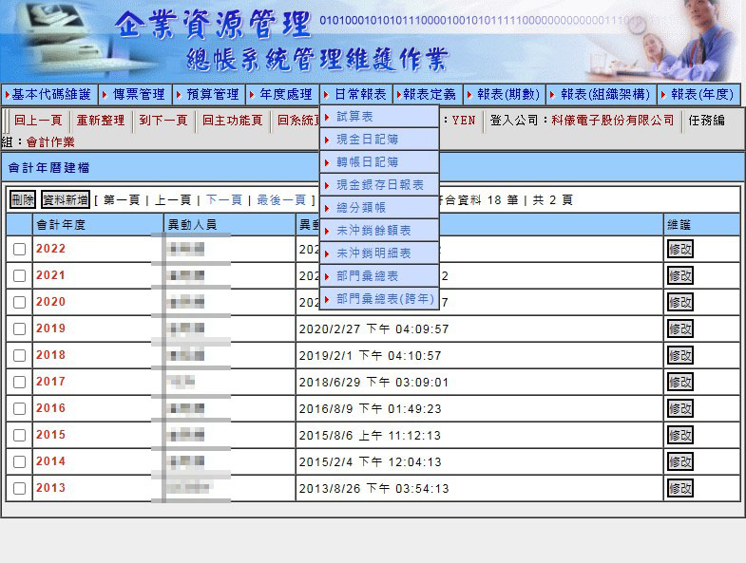The image size is (746, 563).
Task: Click the 重新整理 toolbar link
Action: point(101,121)
